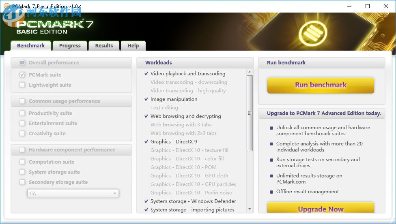This screenshot has width=396, height=224.
Task: Click the 'Upgrade to PCMark 7 Advanced Edition today.' heading
Action: pyautogui.click(x=324, y=113)
